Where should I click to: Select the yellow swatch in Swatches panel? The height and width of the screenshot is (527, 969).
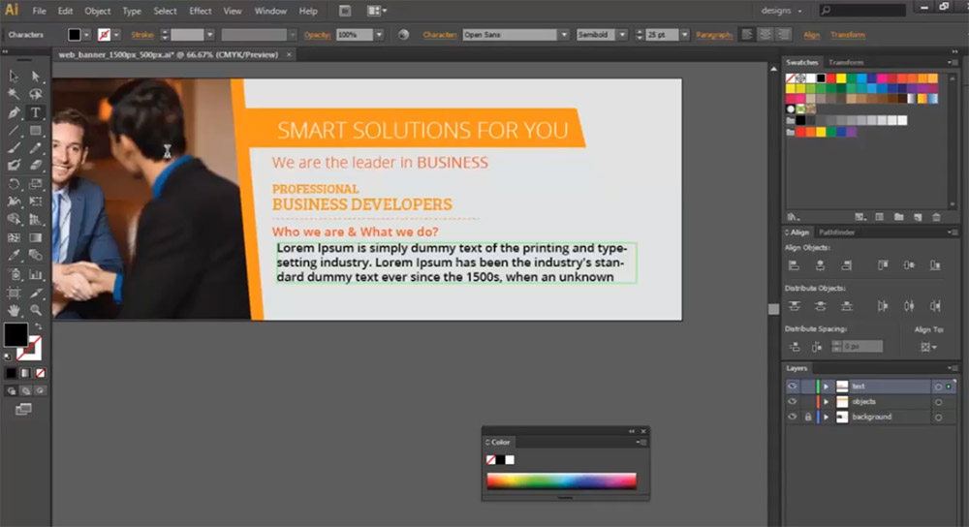(x=841, y=77)
